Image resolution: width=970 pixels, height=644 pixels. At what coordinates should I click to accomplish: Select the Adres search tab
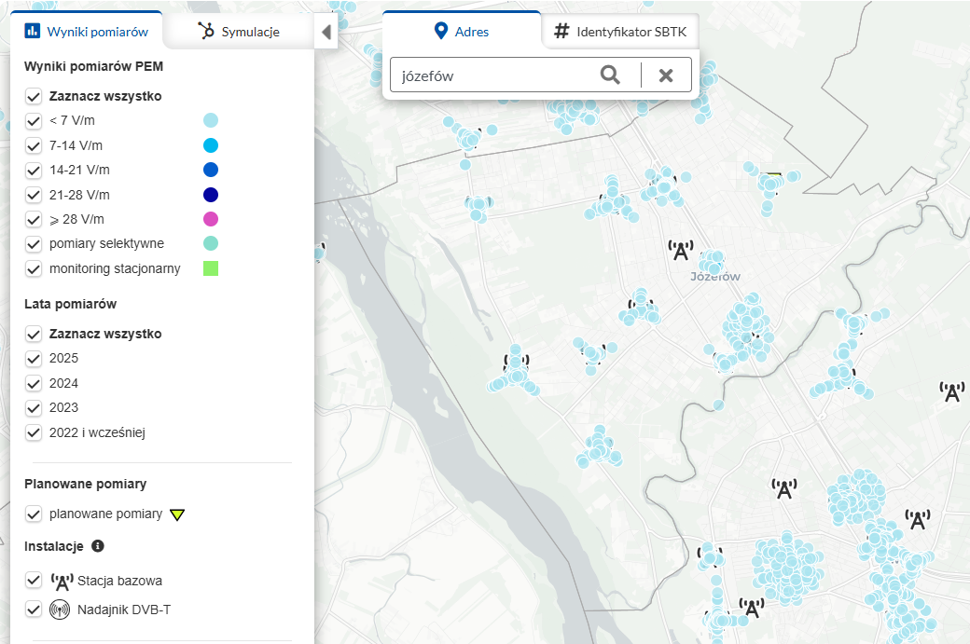[x=462, y=31]
